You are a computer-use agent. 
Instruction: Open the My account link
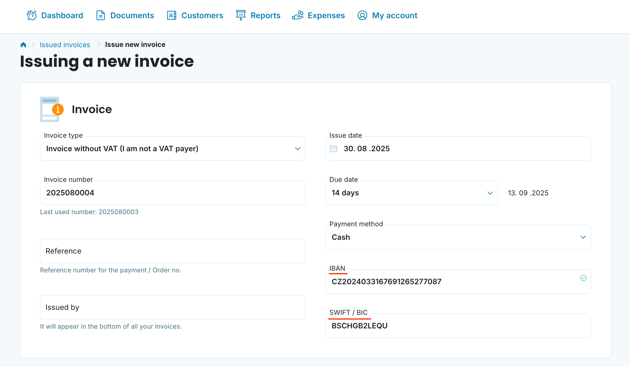(395, 15)
